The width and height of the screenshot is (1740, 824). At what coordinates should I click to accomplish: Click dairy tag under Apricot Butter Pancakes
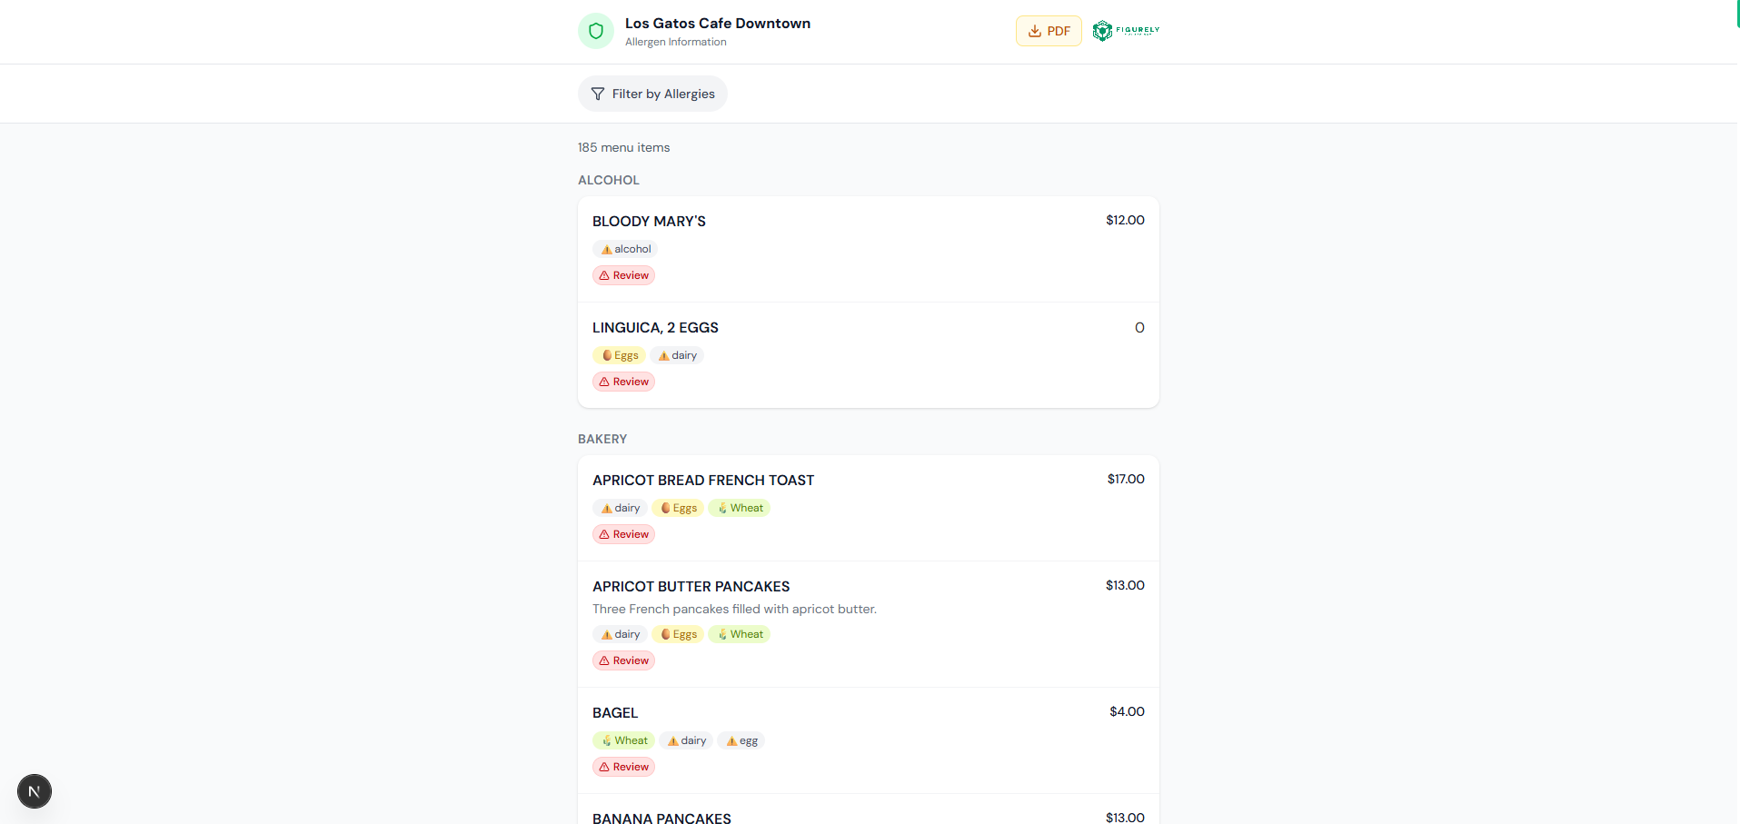click(620, 634)
